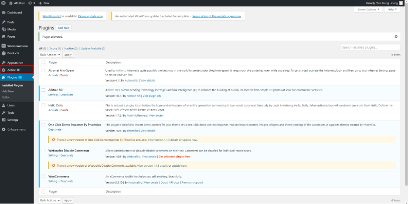This screenshot has width=408, height=204.
Task: Open 'Visit plugin site' for ARitize 3D
Action: click(152, 95)
